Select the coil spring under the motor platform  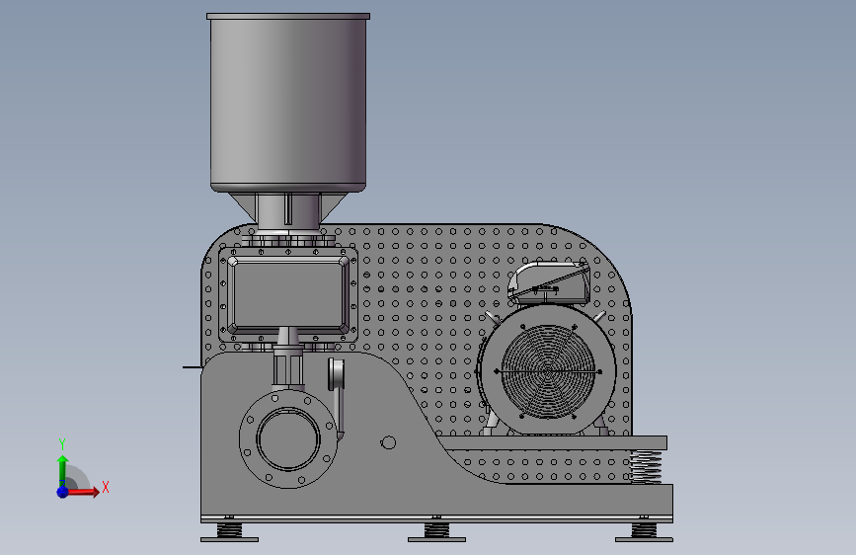pos(646,467)
